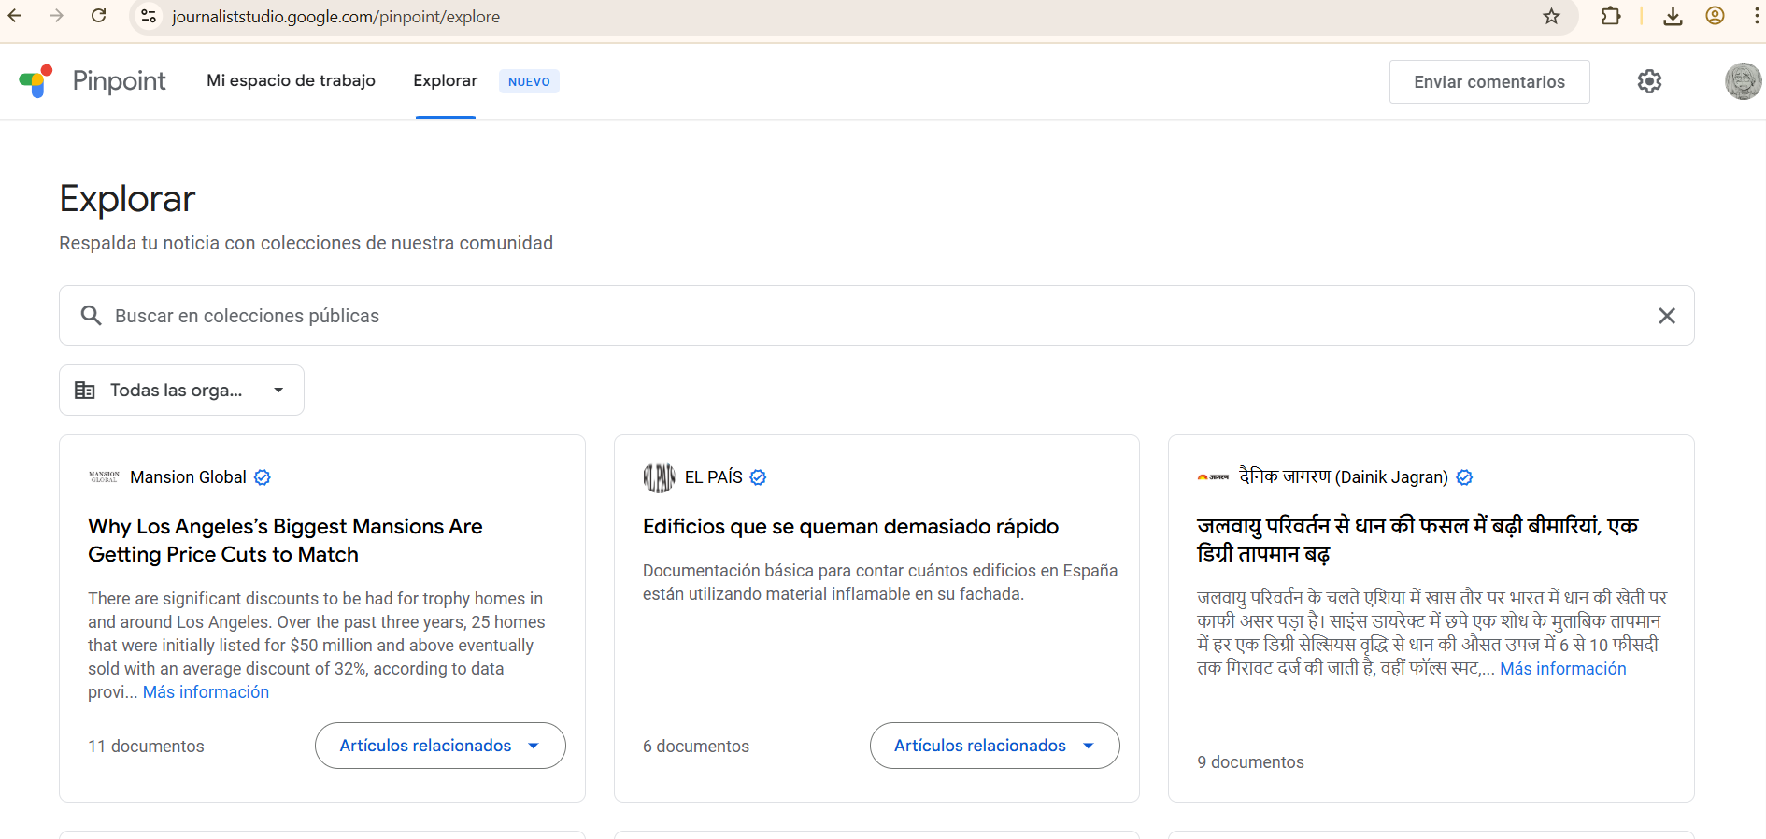The height and width of the screenshot is (839, 1766).
Task: Reload the page
Action: (98, 17)
